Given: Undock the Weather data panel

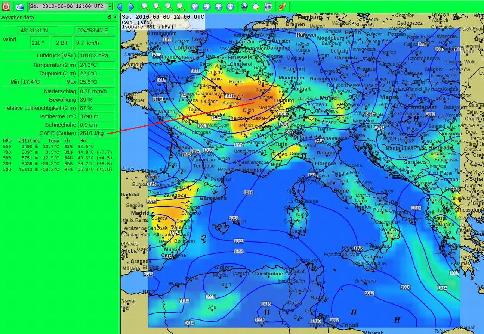Looking at the screenshot, I should [110, 17].
